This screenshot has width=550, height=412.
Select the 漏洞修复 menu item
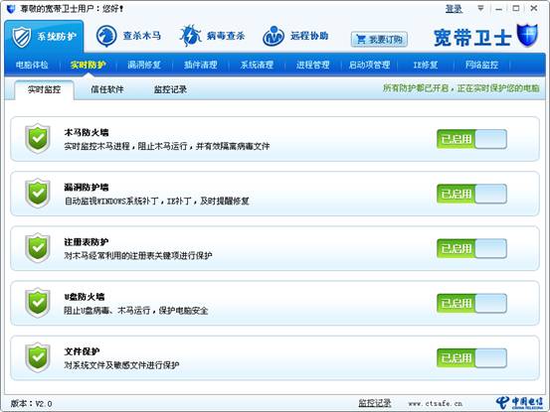144,65
